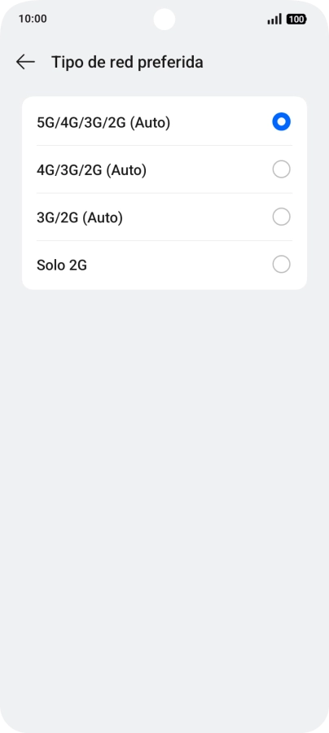Enable the 4G/3G/2G (Auto) radio button
Viewport: 329px width, 733px height.
[281, 169]
